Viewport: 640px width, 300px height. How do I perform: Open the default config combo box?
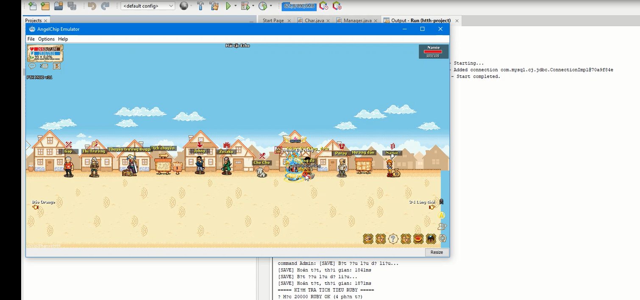(x=147, y=6)
